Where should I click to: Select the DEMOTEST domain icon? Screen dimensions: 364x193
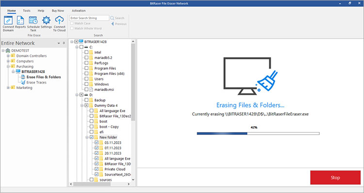tap(8, 50)
